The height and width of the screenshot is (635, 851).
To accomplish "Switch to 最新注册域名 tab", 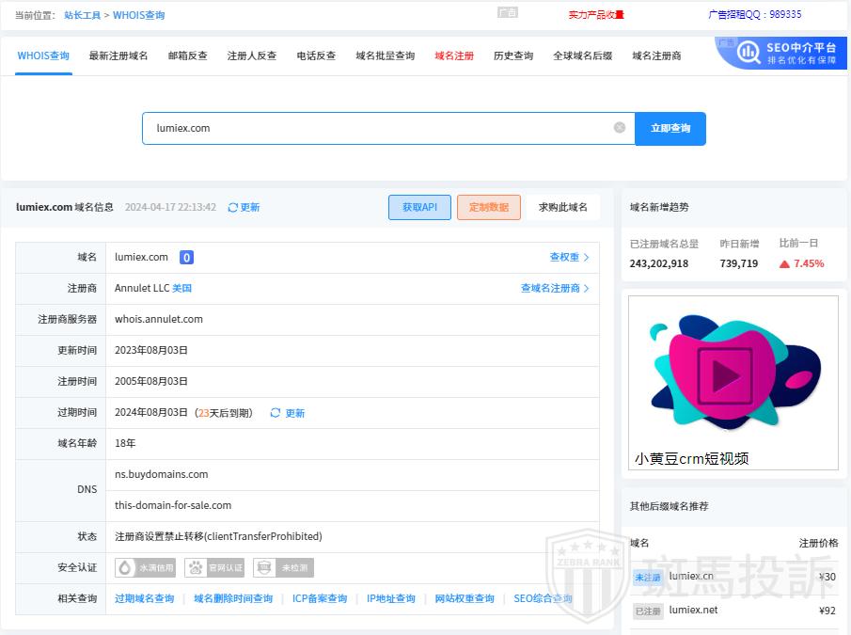I will [x=118, y=56].
